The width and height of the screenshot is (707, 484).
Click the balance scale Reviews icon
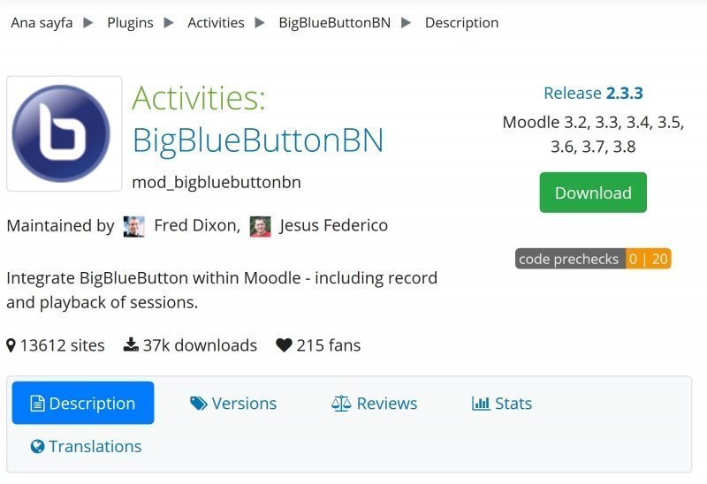pyautogui.click(x=341, y=404)
